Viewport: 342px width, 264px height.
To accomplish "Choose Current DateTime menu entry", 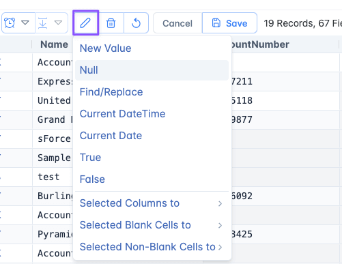I will pos(152,114).
